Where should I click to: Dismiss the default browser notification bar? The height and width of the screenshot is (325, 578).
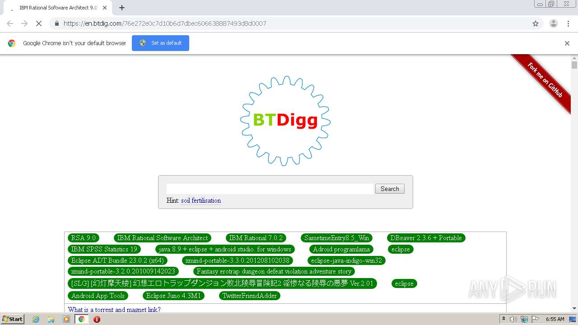point(567,43)
